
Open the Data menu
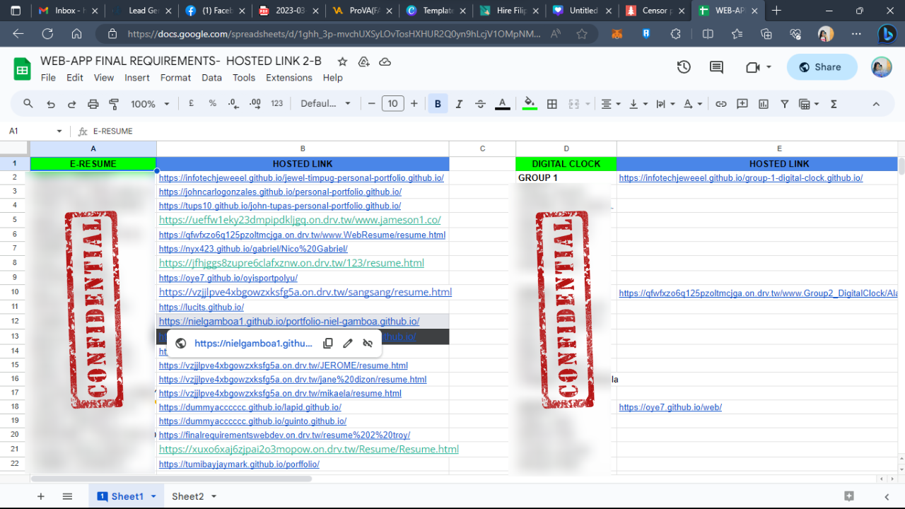pos(211,78)
